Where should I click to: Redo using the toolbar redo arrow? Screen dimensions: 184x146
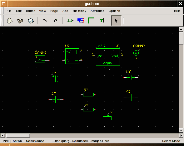tap(56, 21)
